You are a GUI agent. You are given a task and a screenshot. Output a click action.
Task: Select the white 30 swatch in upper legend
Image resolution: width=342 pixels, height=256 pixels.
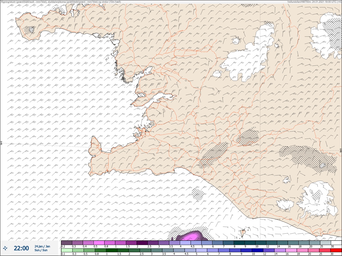[336, 243]
